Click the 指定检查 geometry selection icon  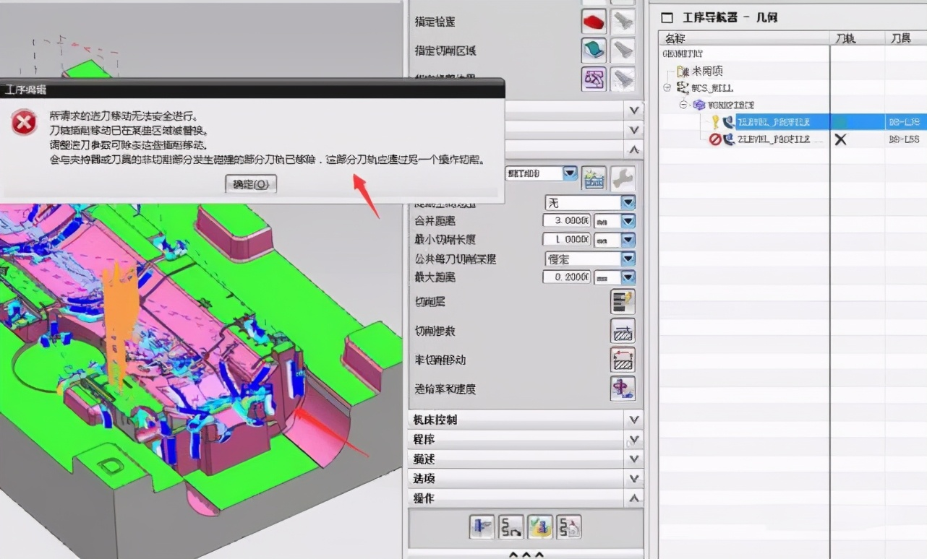tap(592, 21)
